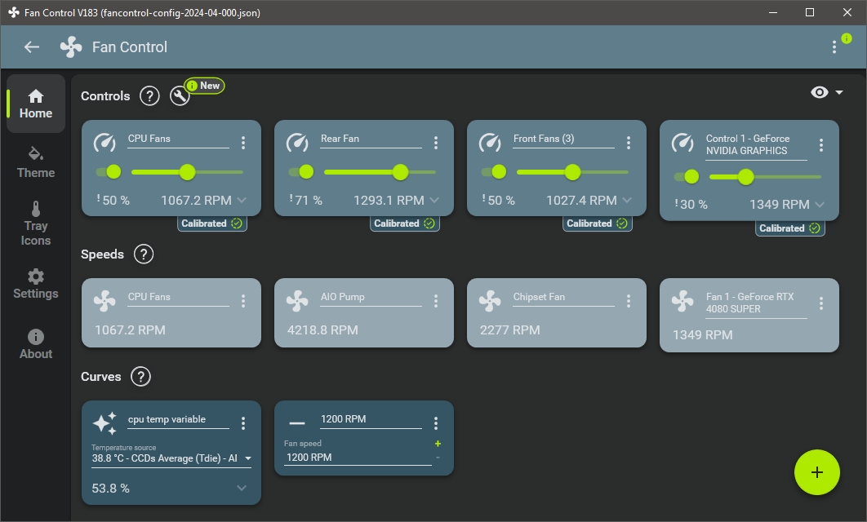
Task: Expand the CPU Fans RPM chevron
Action: [241, 199]
